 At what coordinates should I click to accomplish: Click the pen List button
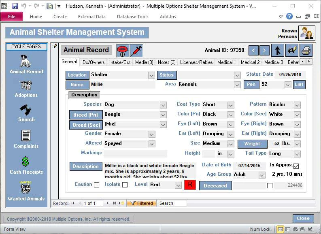point(299,84)
